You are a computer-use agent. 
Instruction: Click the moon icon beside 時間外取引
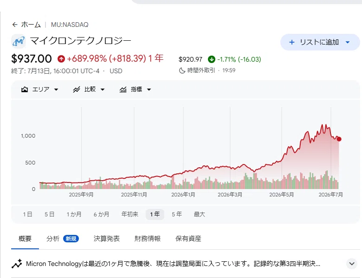(182, 70)
